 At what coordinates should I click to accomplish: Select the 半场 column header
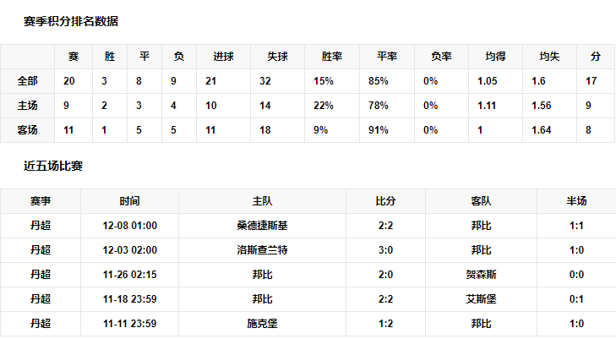click(x=576, y=202)
